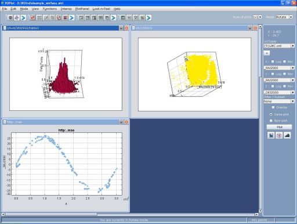Click the 441 points status bar text
Viewport: 297px width, 224px height.
[x=259, y=220]
